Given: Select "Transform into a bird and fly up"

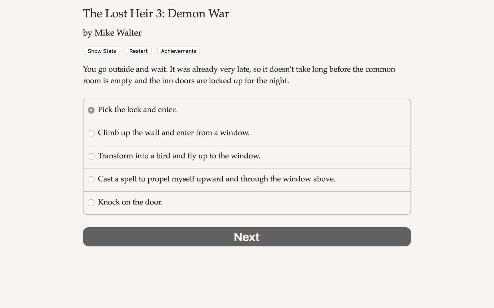Looking at the screenshot, I should click(x=91, y=156).
